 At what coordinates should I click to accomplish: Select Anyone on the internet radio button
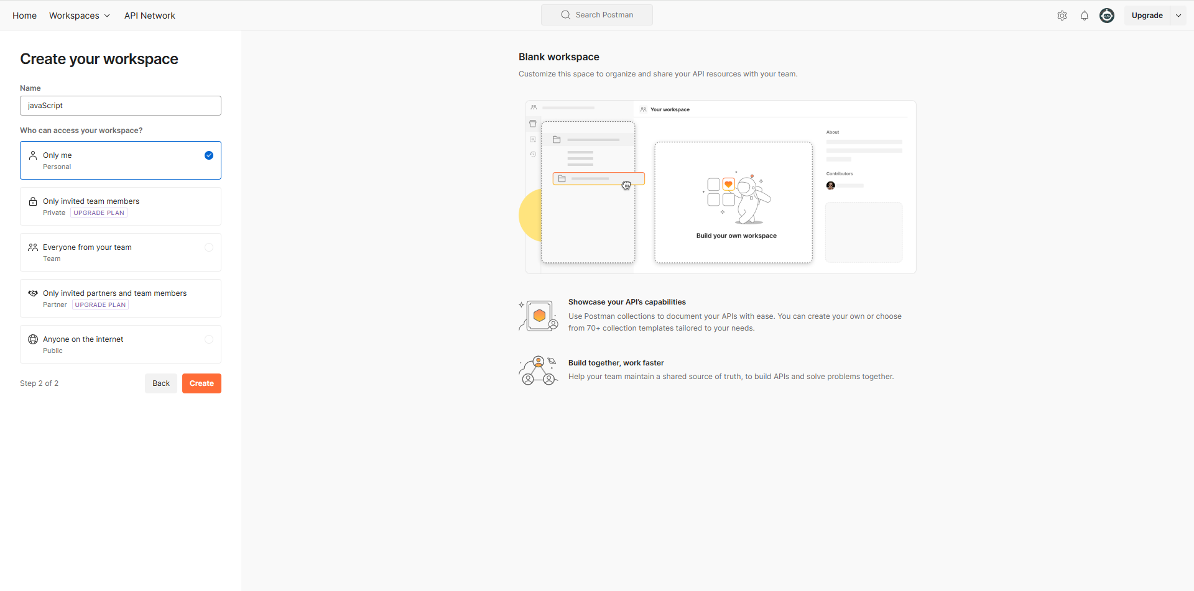tap(209, 339)
